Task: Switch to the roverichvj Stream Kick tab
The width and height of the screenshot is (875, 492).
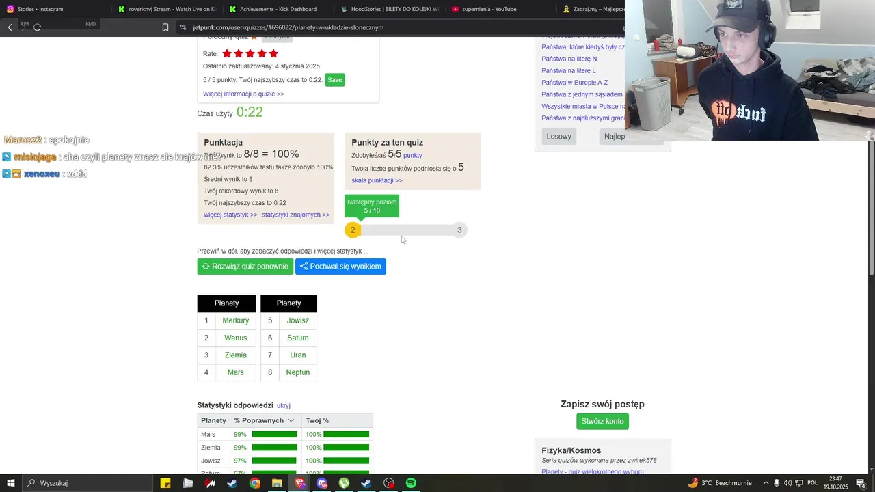Action: pyautogui.click(x=167, y=9)
